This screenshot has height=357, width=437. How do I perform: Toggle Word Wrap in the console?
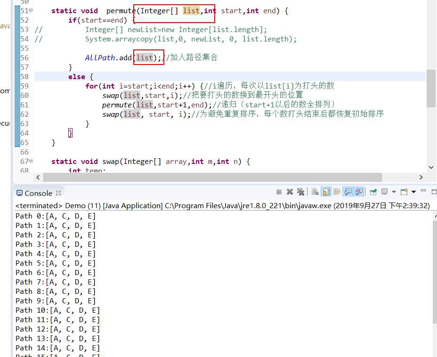point(337,192)
